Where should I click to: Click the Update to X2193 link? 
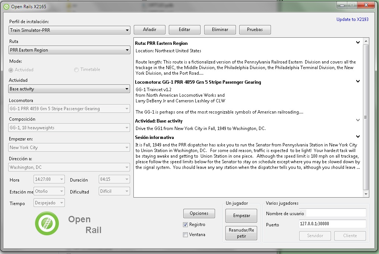(352, 19)
